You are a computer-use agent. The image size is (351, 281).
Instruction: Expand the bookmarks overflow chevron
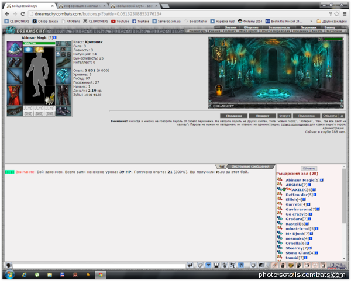[x=311, y=22]
